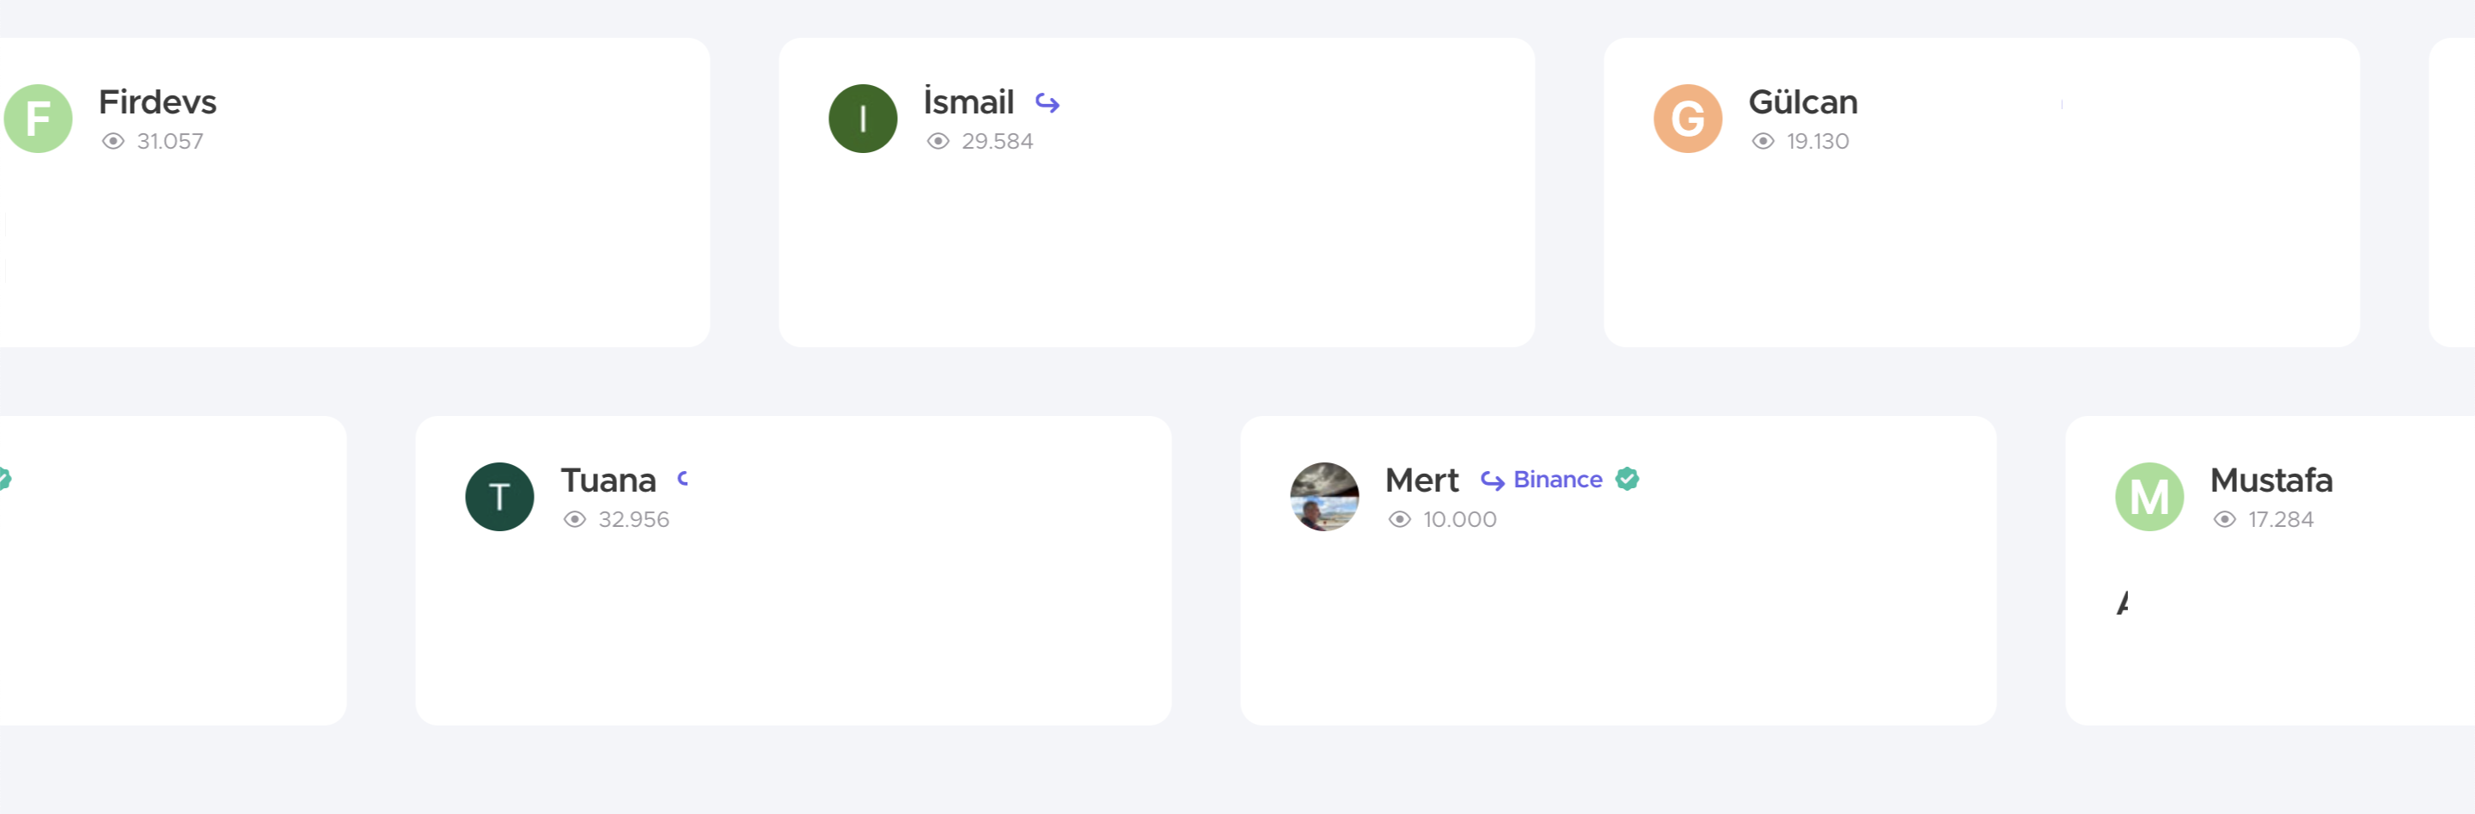Open Gülcan's orange G avatar
Viewport: 2475px width, 814px height.
tap(1687, 119)
